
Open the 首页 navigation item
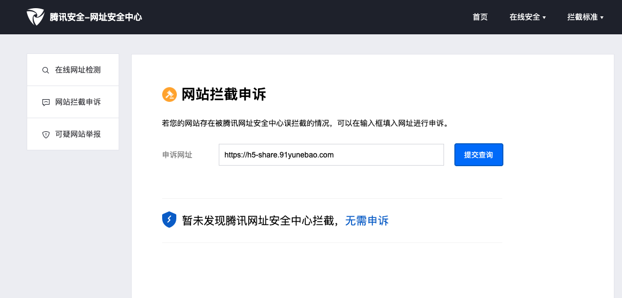(x=480, y=17)
